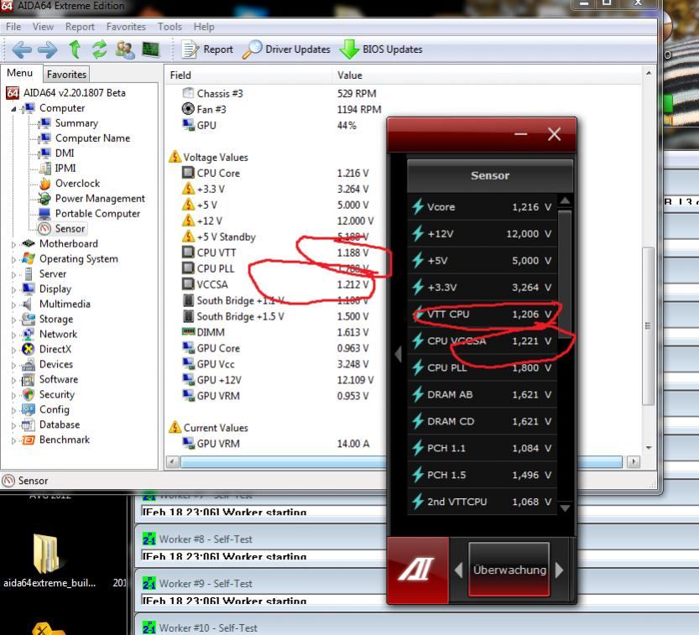Image resolution: width=699 pixels, height=635 pixels.
Task: Select the IPMI tree item
Action: (x=65, y=169)
